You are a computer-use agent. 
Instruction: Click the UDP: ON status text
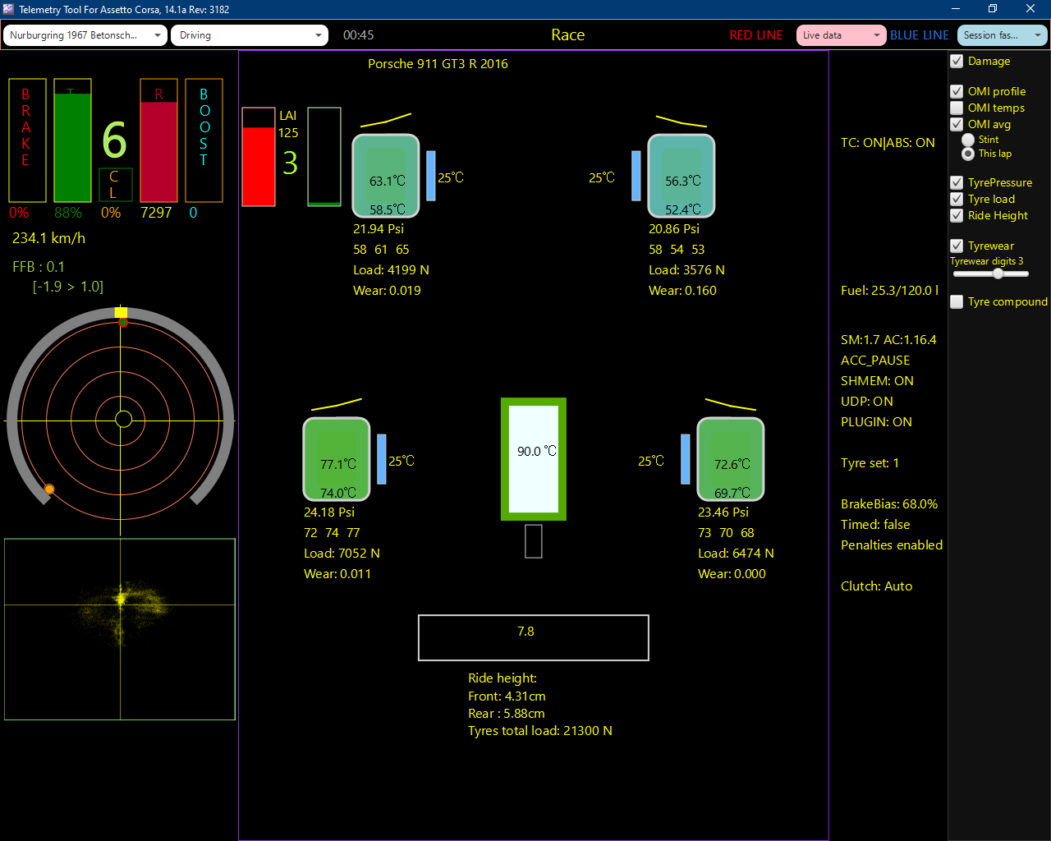pos(866,402)
